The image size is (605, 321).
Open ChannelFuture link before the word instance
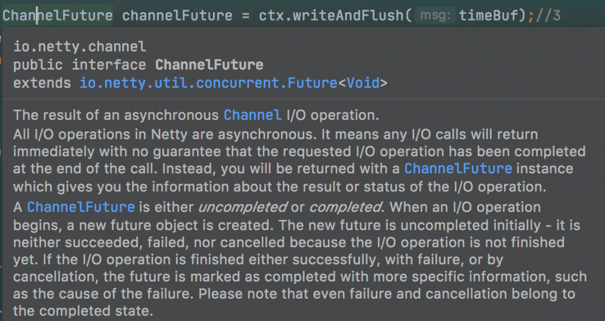458,168
